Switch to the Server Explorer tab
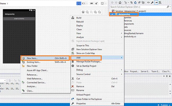This screenshot has height=106, width=172. (145, 71)
